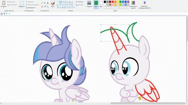Select the Fill with color bucket tool
The width and height of the screenshot is (188, 105).
click(x=45, y=3)
